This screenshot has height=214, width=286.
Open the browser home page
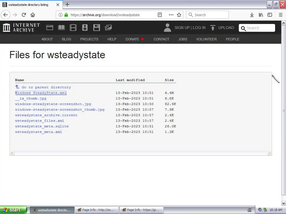point(33,15)
